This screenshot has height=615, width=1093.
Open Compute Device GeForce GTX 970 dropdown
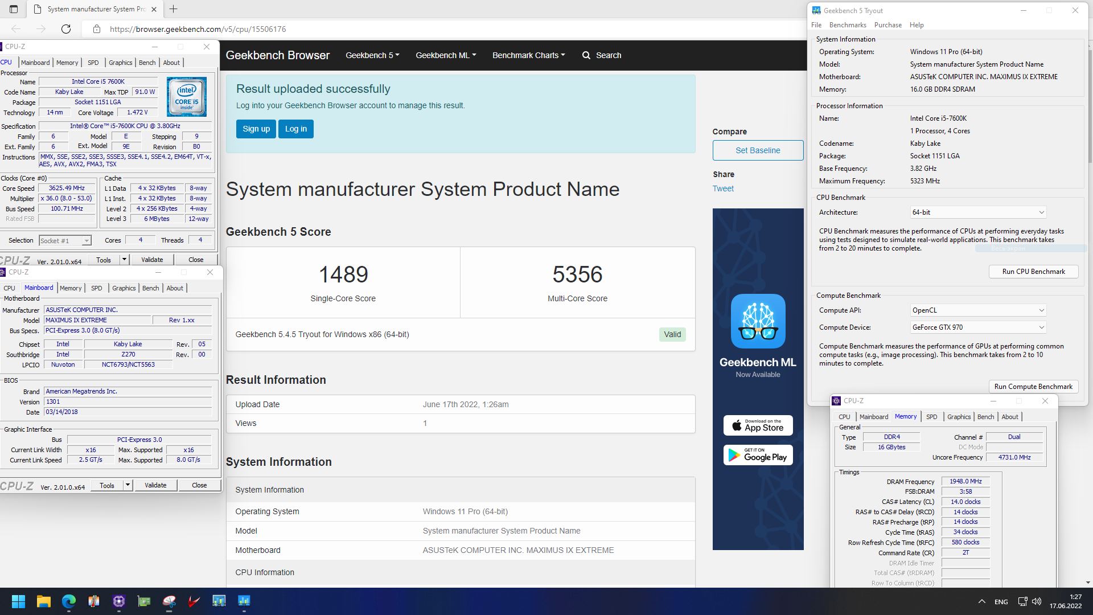click(978, 327)
